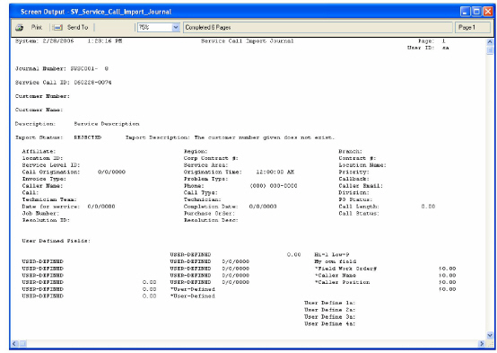497x353 pixels.
Task: Click the Service Call ID value 060228-0074
Action: pyautogui.click(x=92, y=83)
